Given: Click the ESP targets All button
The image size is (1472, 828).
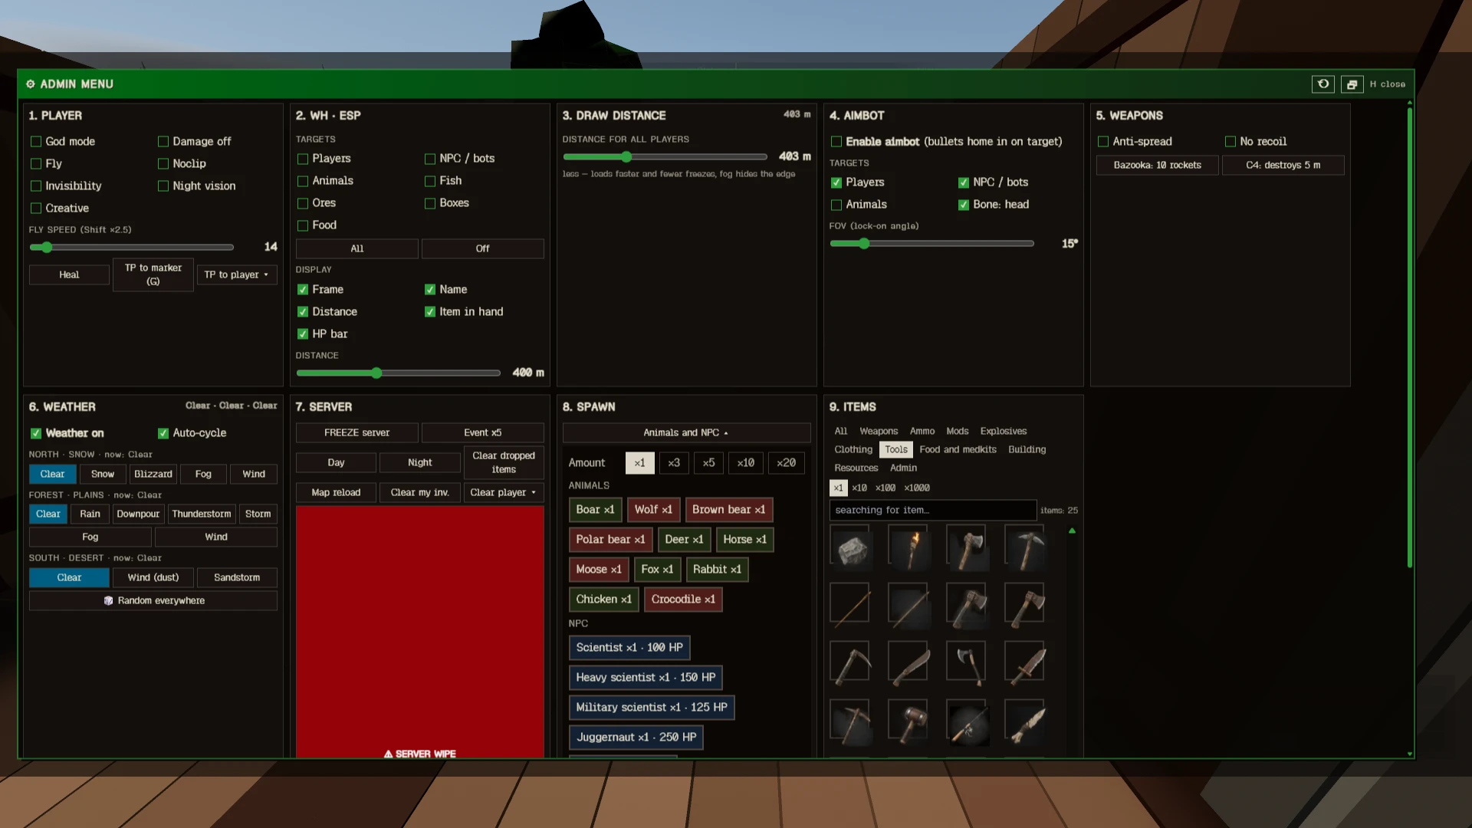Looking at the screenshot, I should tap(356, 248).
